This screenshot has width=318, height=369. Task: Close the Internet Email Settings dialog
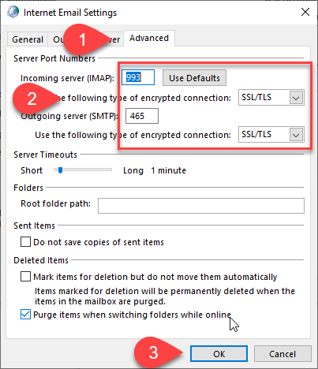point(305,12)
